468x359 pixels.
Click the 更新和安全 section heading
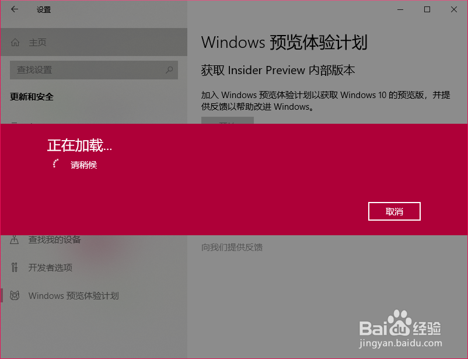coord(32,97)
